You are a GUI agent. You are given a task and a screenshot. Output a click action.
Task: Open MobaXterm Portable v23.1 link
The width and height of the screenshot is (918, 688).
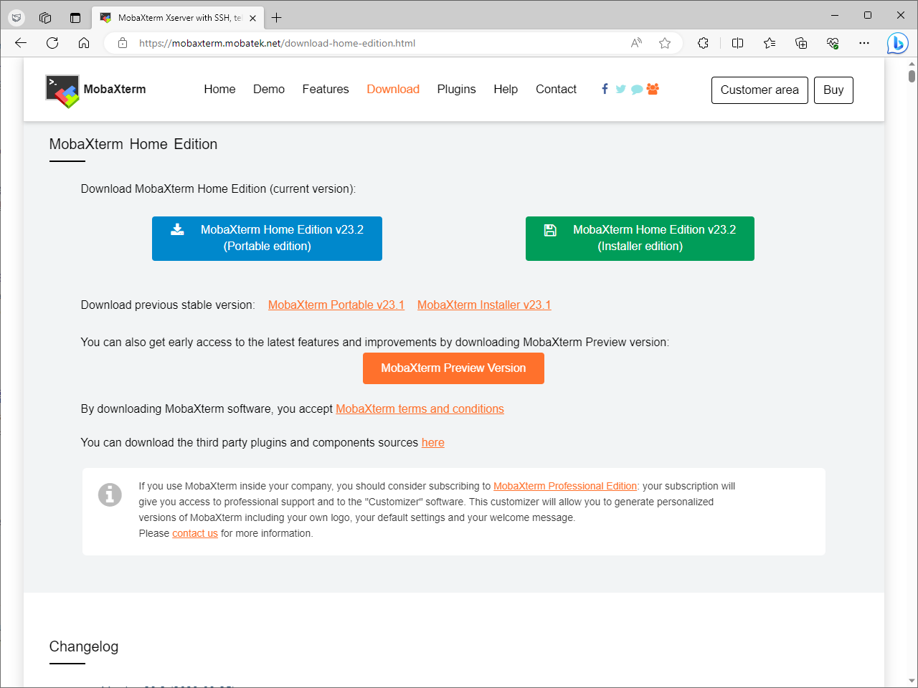click(336, 305)
